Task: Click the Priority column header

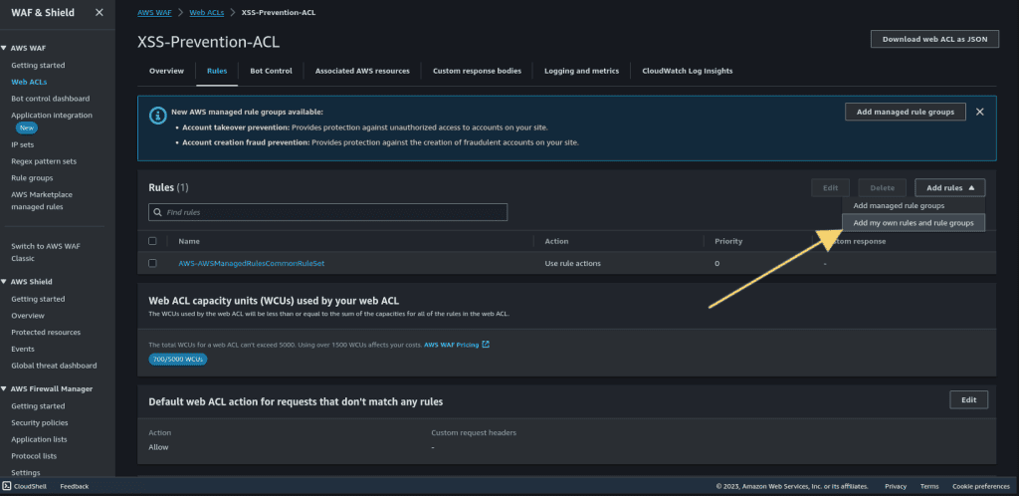Action: coord(728,241)
